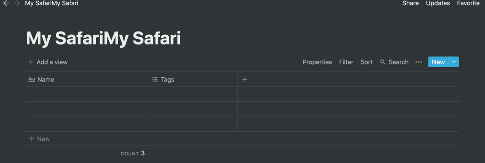
Task: Click the plus icon beside Add a view
Action: tap(31, 62)
